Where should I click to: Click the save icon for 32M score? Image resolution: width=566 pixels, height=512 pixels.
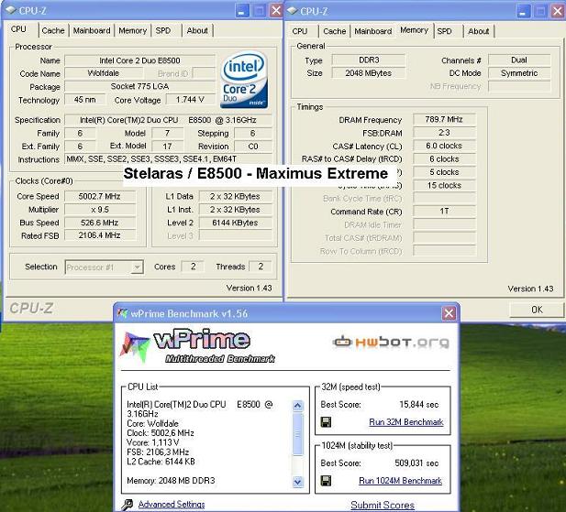point(326,422)
